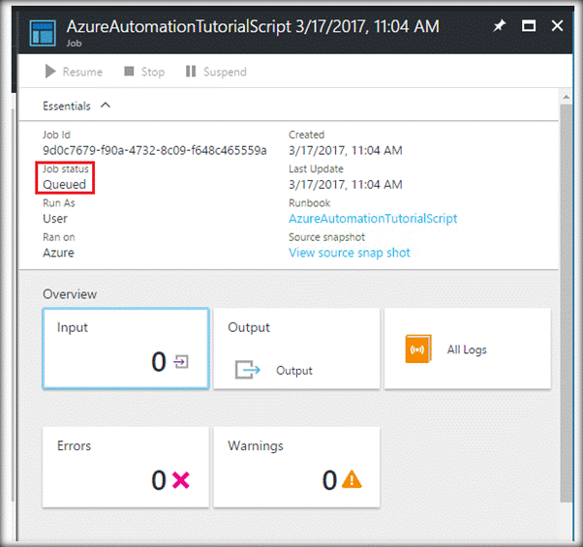This screenshot has height=547, width=583.
Task: Click the Job Id label
Action: point(56,135)
